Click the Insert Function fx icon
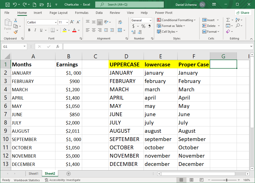Viewport: 255px width, 183px height. 58,47
